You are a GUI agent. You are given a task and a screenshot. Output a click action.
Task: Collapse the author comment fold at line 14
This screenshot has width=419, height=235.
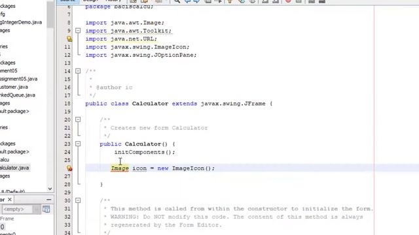pos(78,71)
